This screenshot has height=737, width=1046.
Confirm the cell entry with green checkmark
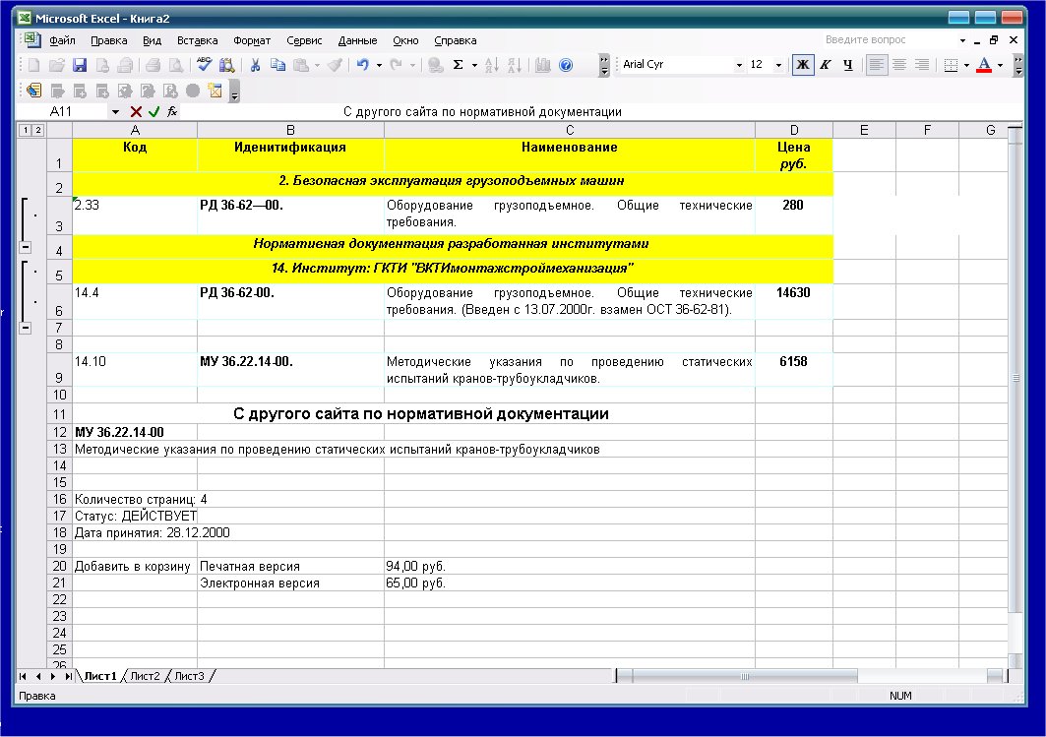[154, 111]
